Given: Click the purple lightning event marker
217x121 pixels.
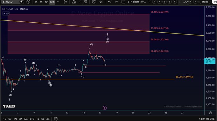Looking at the screenshot, I should tap(105, 108).
